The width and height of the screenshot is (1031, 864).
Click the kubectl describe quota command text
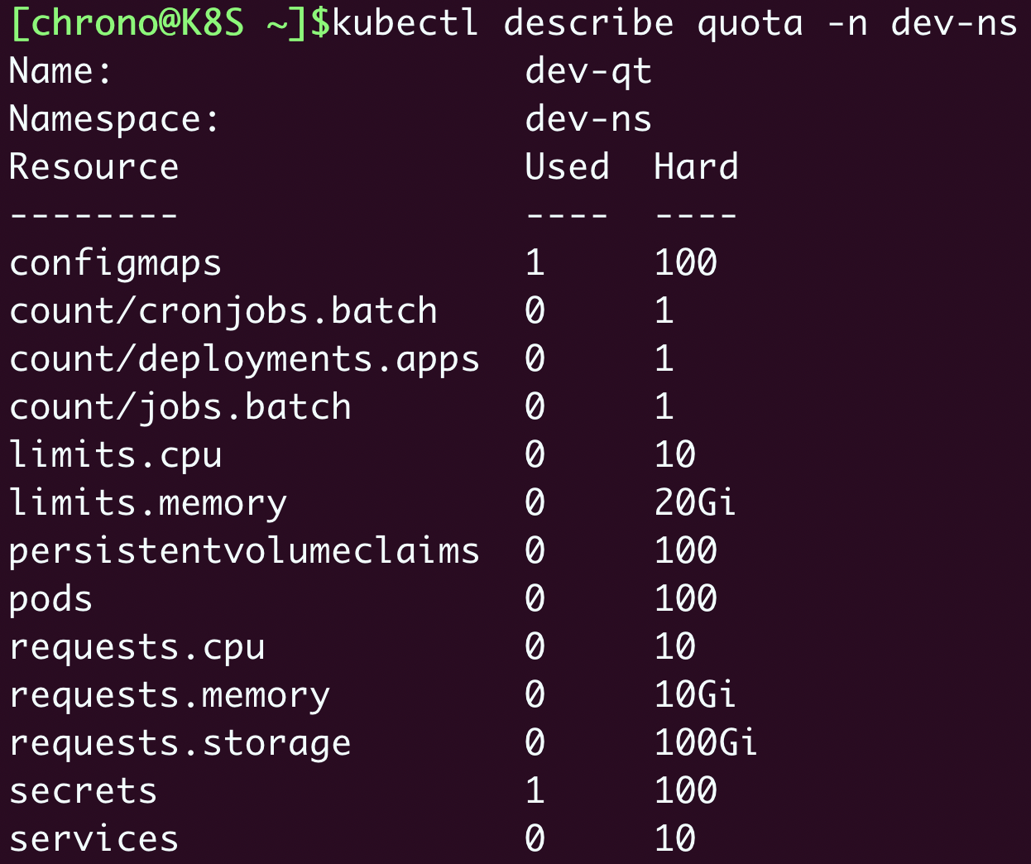tap(674, 23)
